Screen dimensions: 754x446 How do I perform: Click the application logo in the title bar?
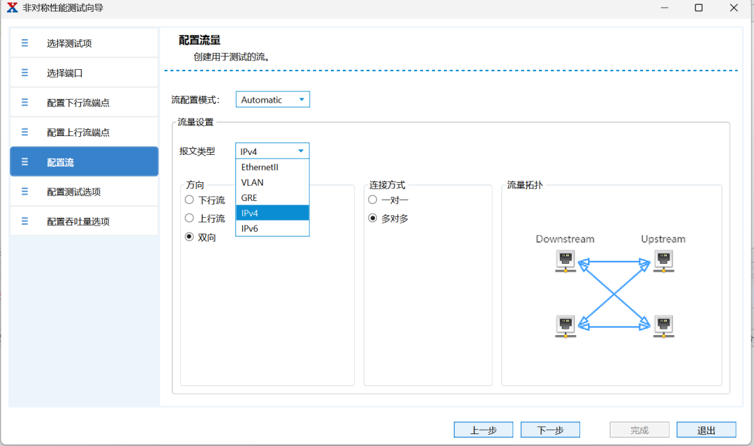[12, 8]
